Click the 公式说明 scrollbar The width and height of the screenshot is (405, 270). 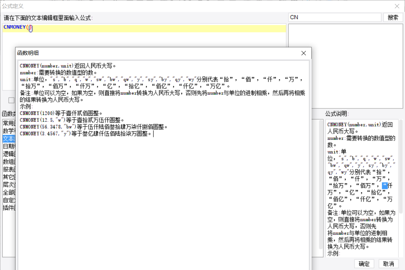(401, 166)
